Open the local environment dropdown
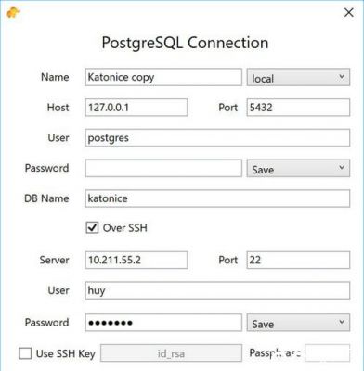Viewport: 364px width, 371px height. [x=298, y=77]
